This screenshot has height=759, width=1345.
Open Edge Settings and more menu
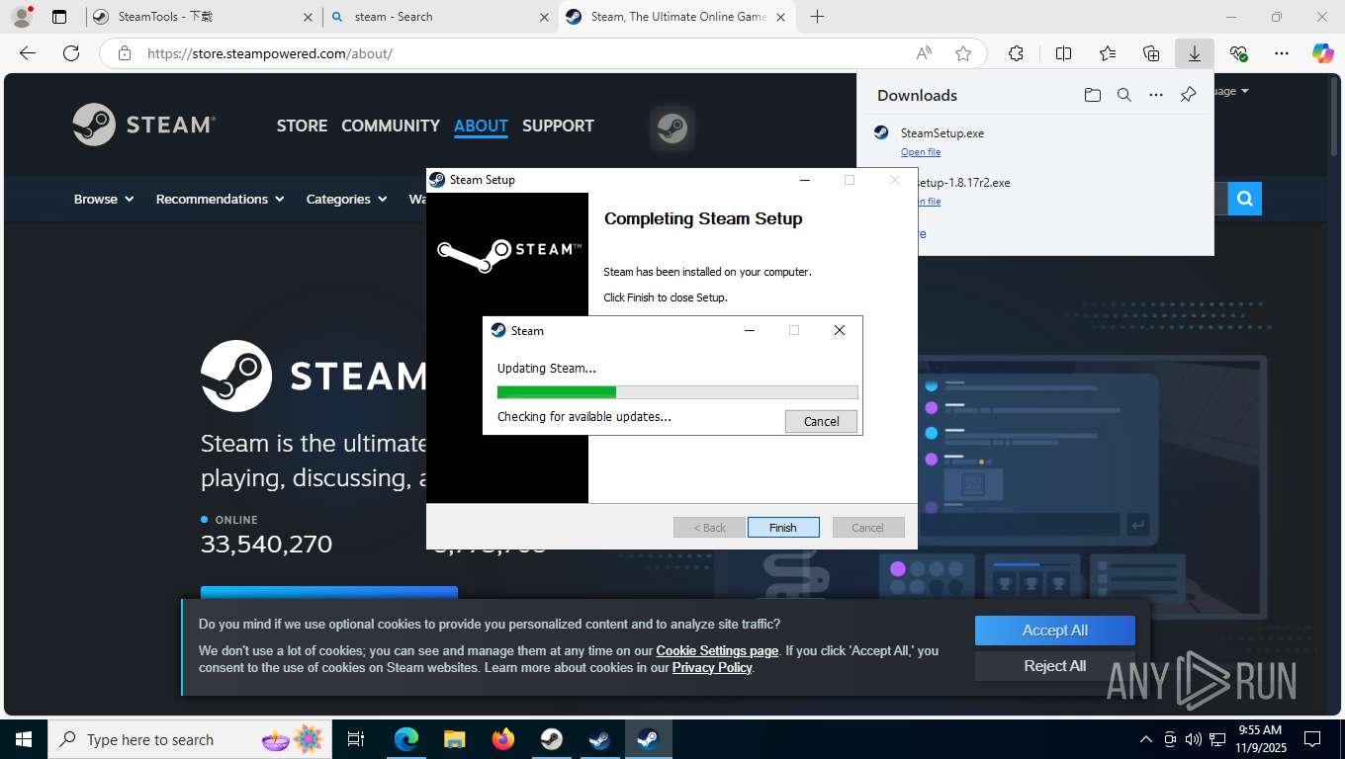1282,53
